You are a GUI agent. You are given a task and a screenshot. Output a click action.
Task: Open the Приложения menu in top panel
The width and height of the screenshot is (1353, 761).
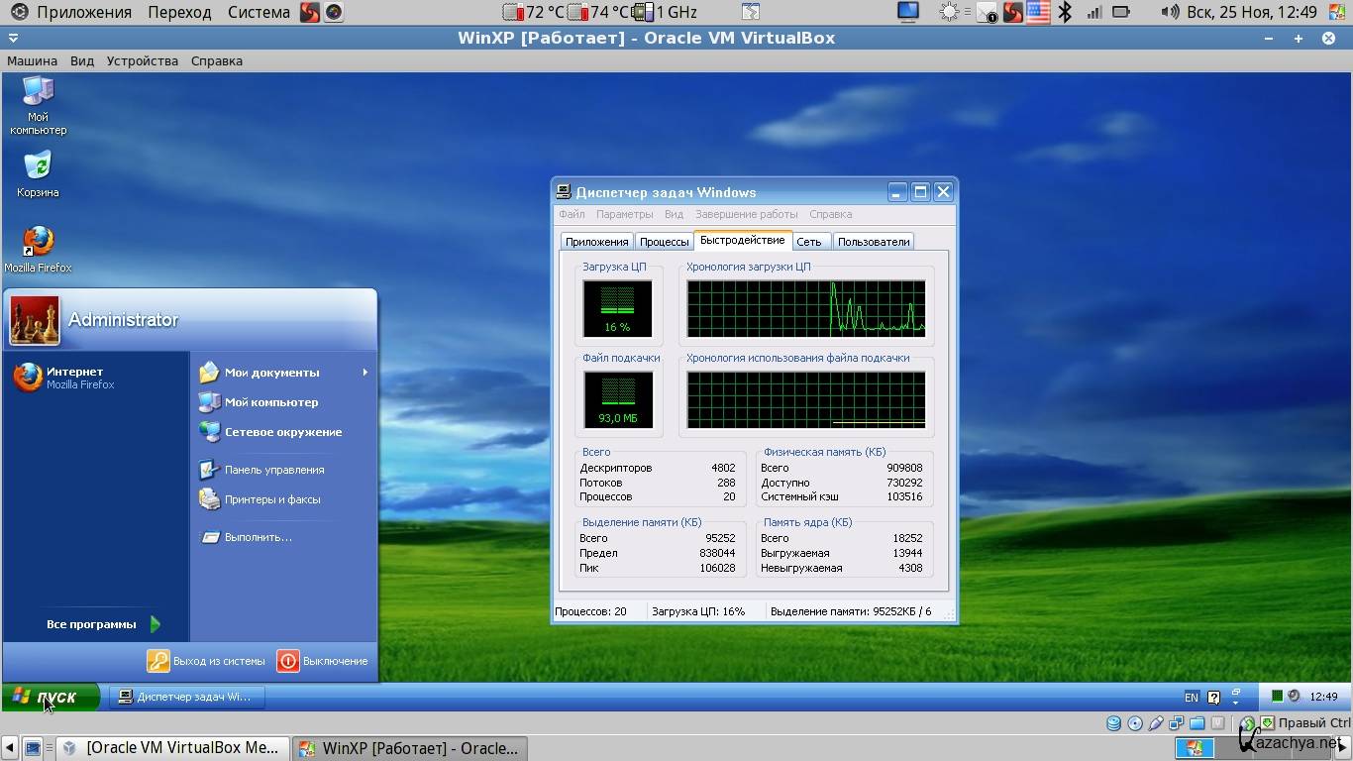tap(84, 12)
